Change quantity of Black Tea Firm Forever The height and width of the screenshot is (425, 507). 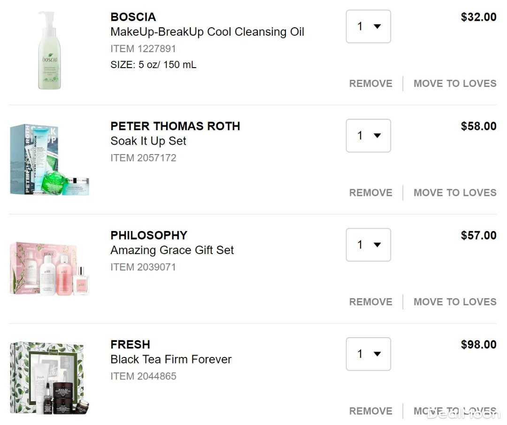pyautogui.click(x=368, y=354)
